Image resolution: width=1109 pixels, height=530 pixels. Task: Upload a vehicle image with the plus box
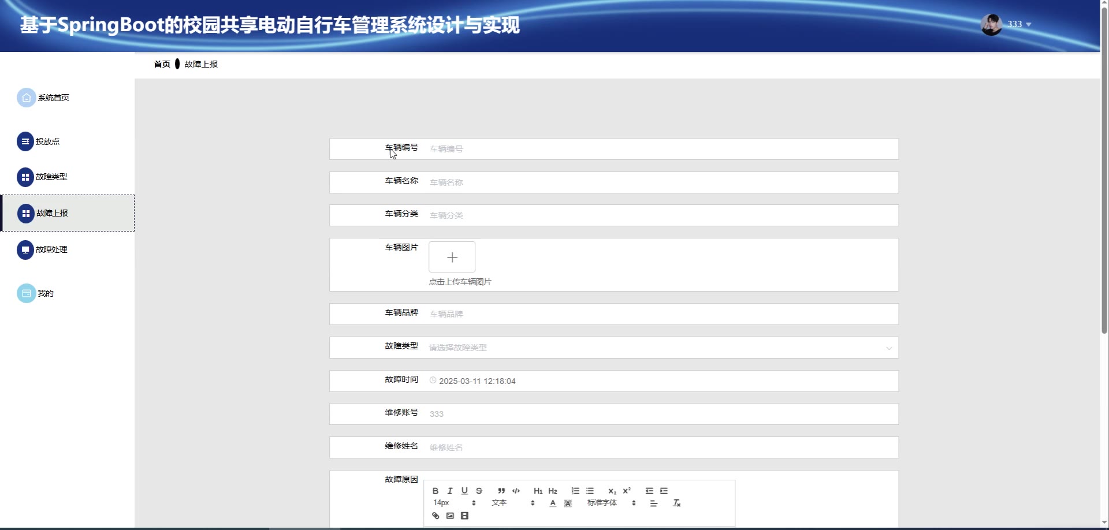point(452,257)
